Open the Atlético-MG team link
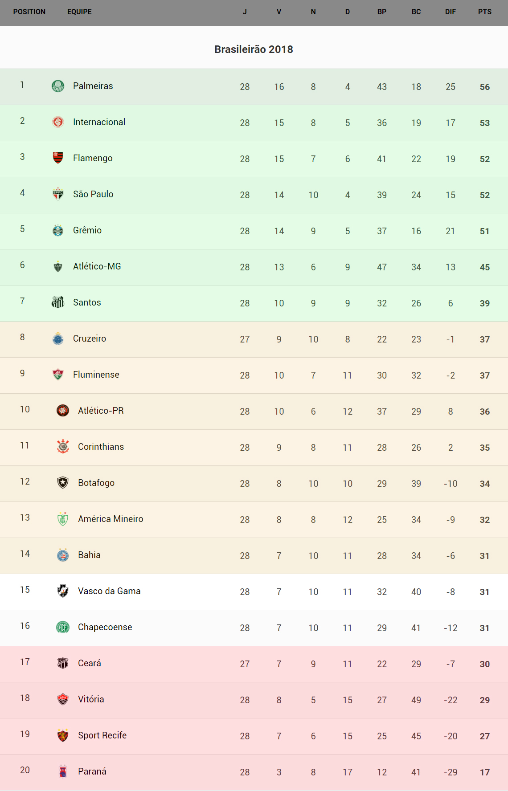 (97, 266)
